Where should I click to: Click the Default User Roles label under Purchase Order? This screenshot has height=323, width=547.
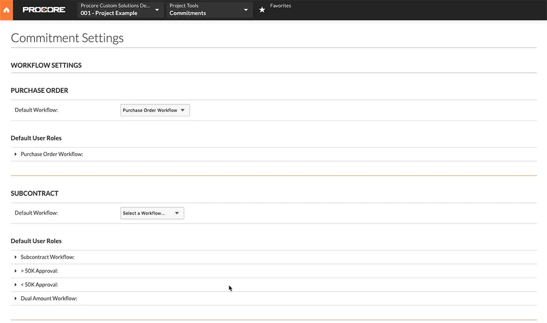coord(36,138)
